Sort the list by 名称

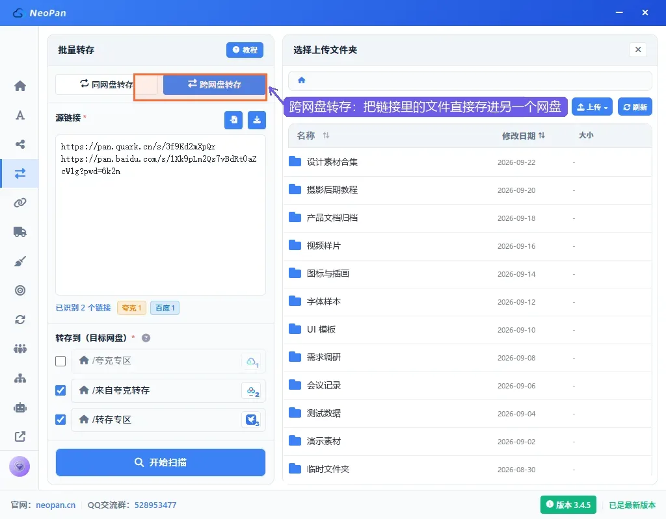coord(313,136)
